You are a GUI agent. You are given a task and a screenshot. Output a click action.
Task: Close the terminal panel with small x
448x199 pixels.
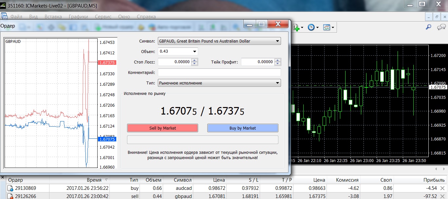tap(3, 177)
